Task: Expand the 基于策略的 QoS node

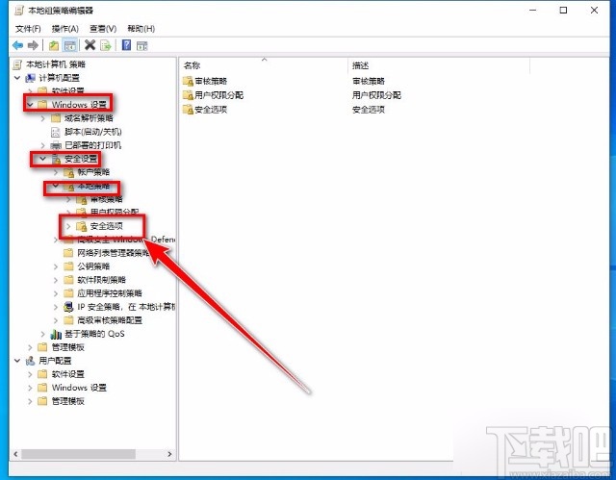Action: [x=43, y=334]
